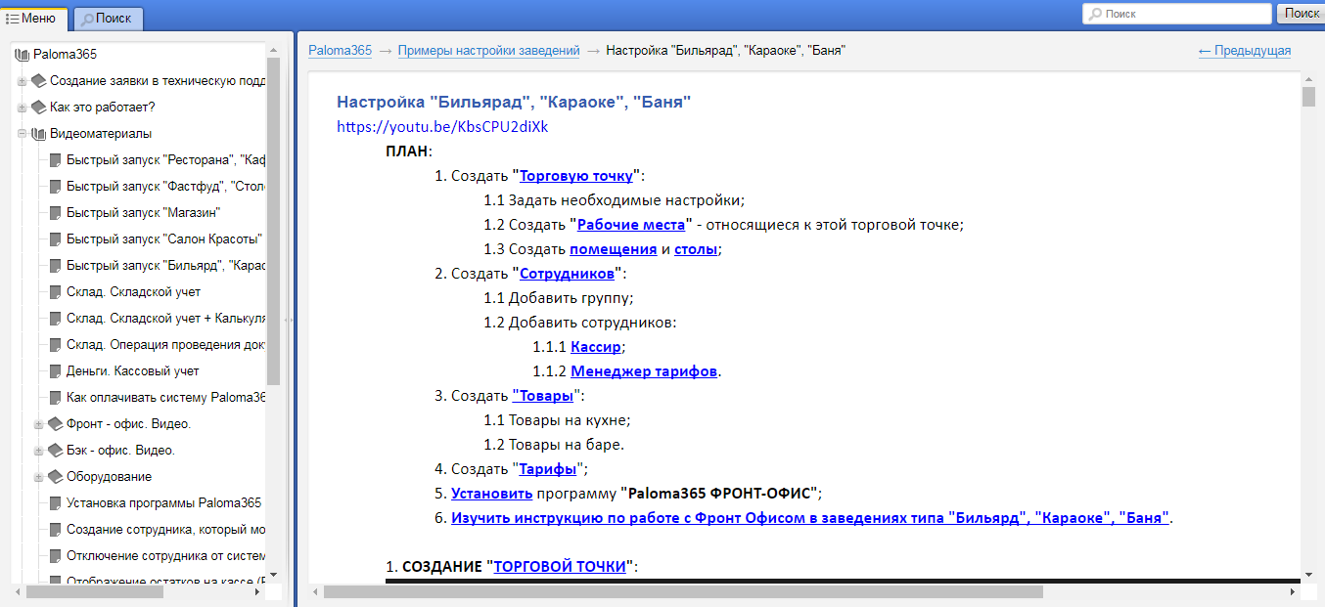Follow the помещения link
The height and width of the screenshot is (607, 1325).
[x=614, y=249]
